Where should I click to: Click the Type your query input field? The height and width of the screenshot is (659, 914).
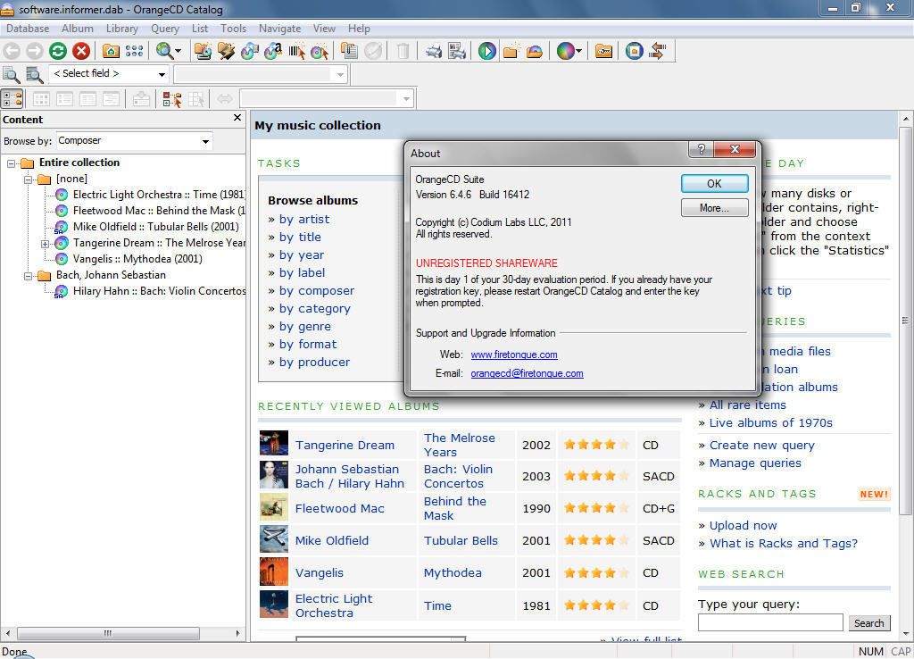(770, 622)
